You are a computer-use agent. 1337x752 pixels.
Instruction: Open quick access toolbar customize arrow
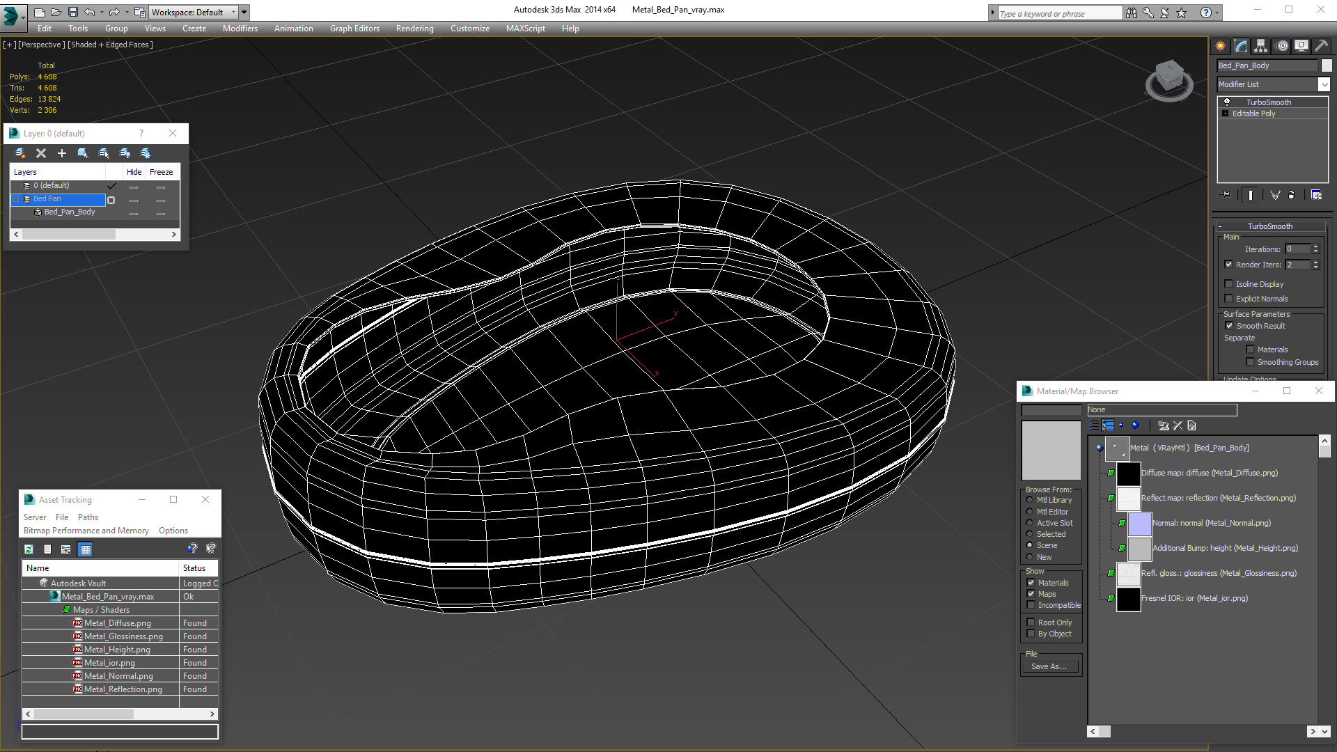pyautogui.click(x=244, y=12)
